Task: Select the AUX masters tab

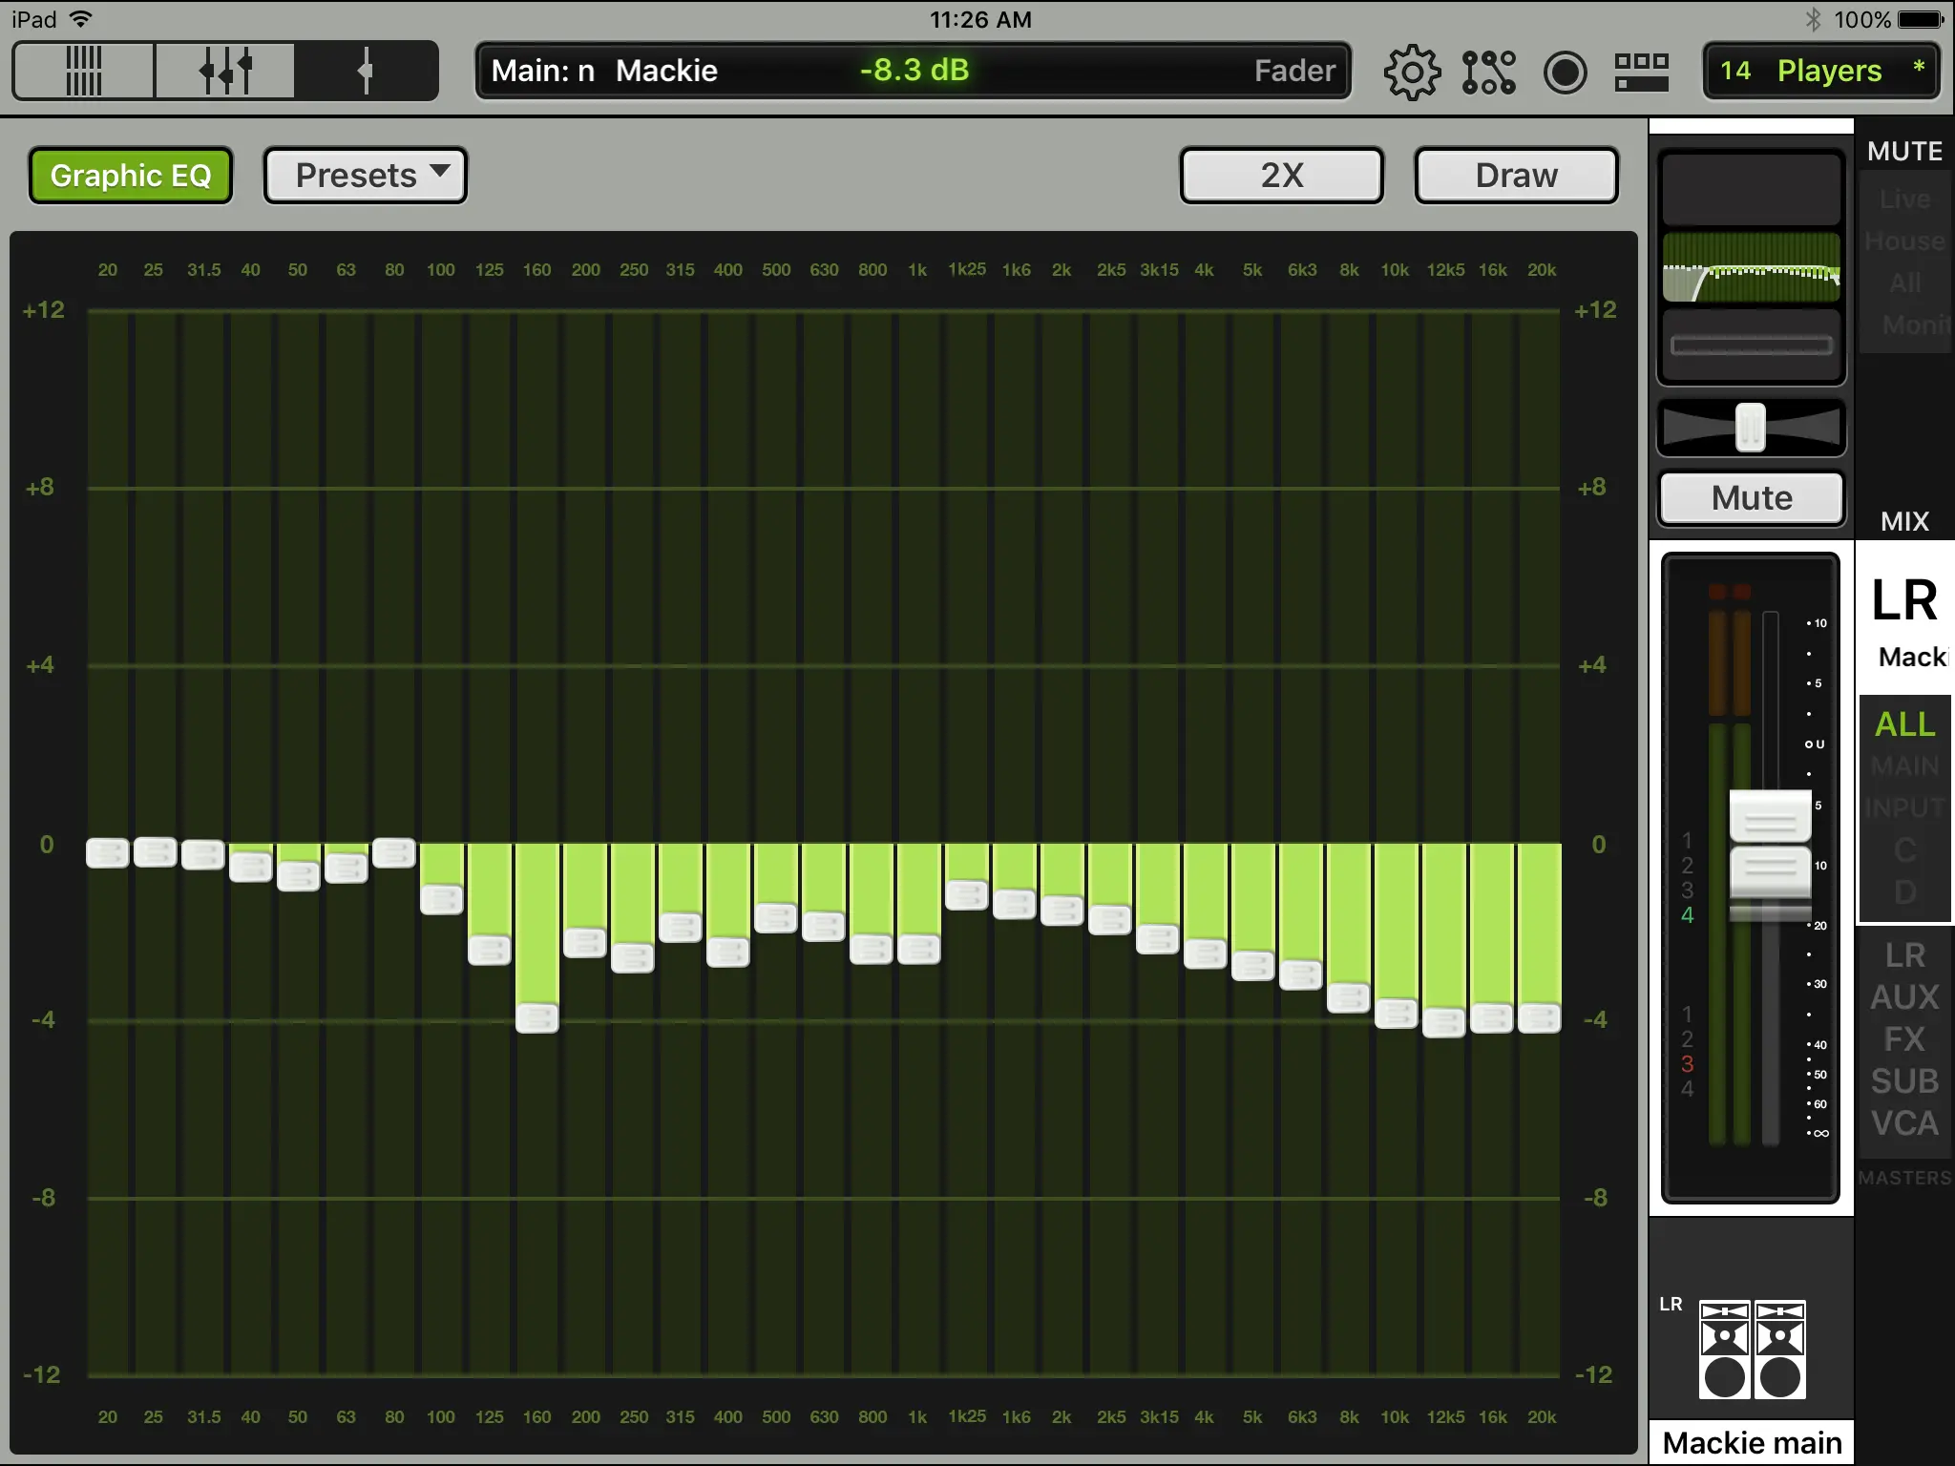Action: tap(1904, 997)
